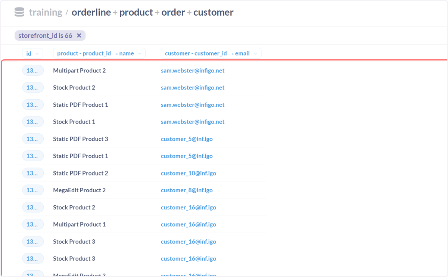
Task: Select the Multipart Product 2 cell
Action: [79, 71]
